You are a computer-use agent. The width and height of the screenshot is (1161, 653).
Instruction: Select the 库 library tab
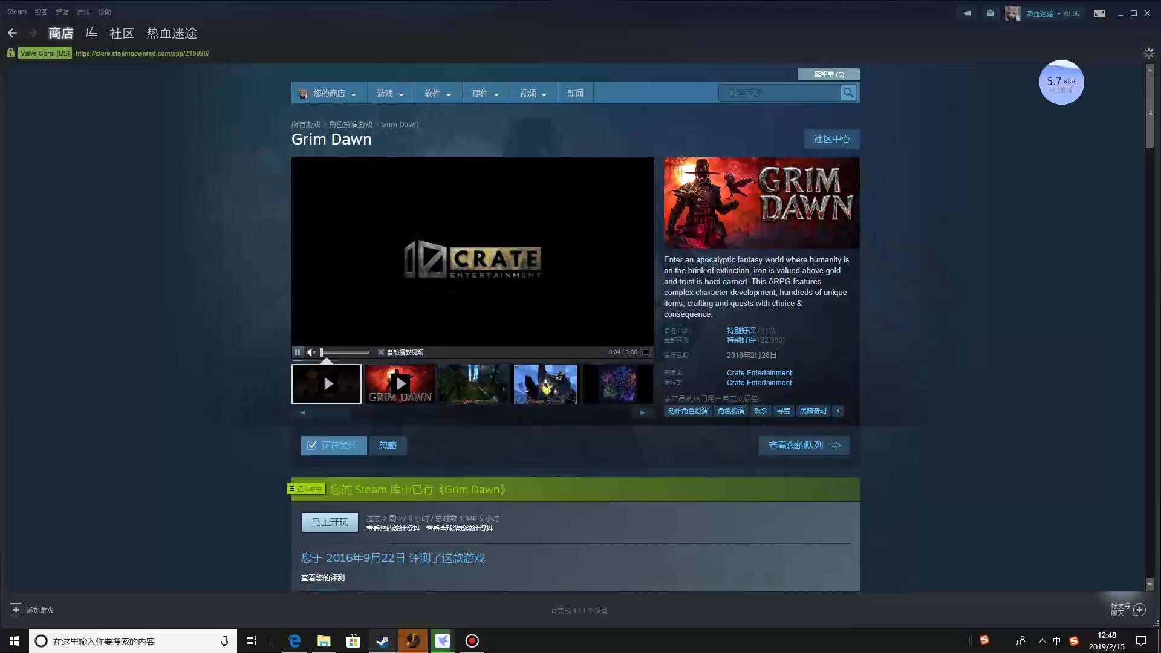92,33
